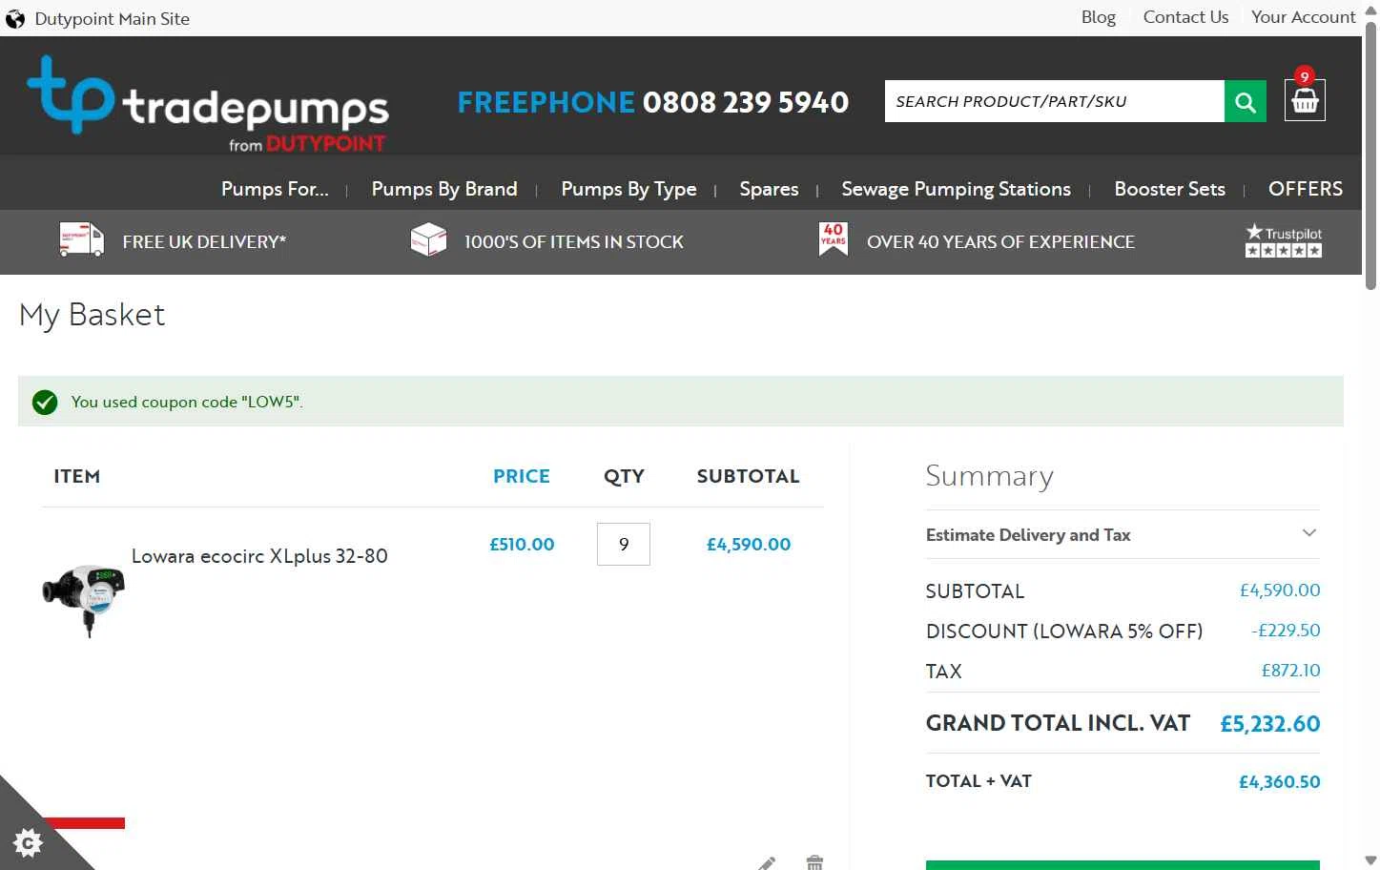Click the trash remove item icon
The height and width of the screenshot is (870, 1380).
pyautogui.click(x=814, y=863)
